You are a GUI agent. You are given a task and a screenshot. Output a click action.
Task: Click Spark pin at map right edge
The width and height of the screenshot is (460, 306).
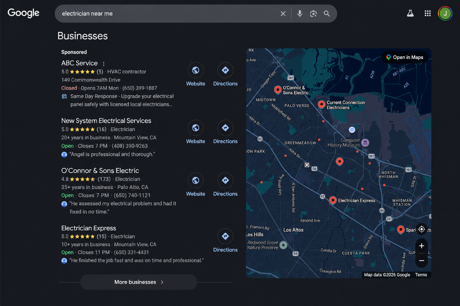(401, 229)
